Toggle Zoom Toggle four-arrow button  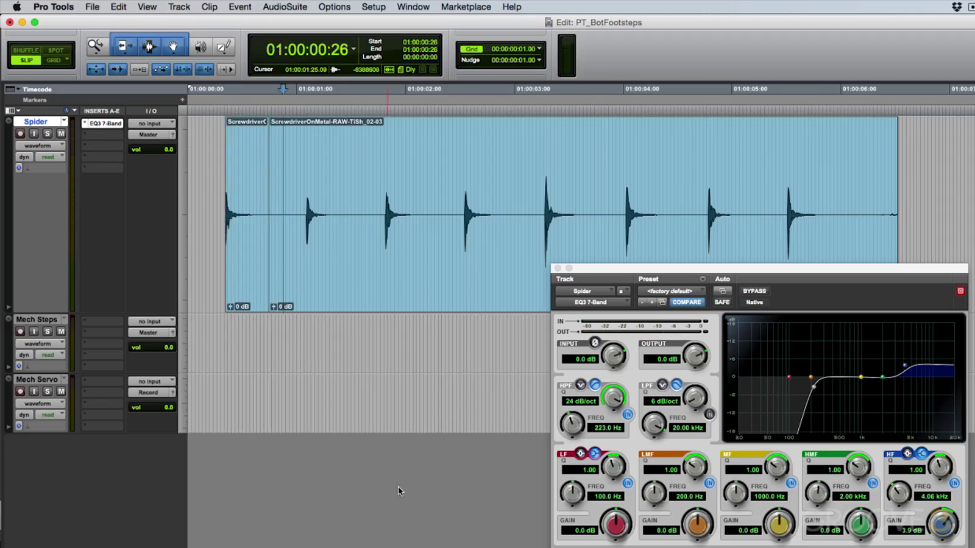point(96,69)
